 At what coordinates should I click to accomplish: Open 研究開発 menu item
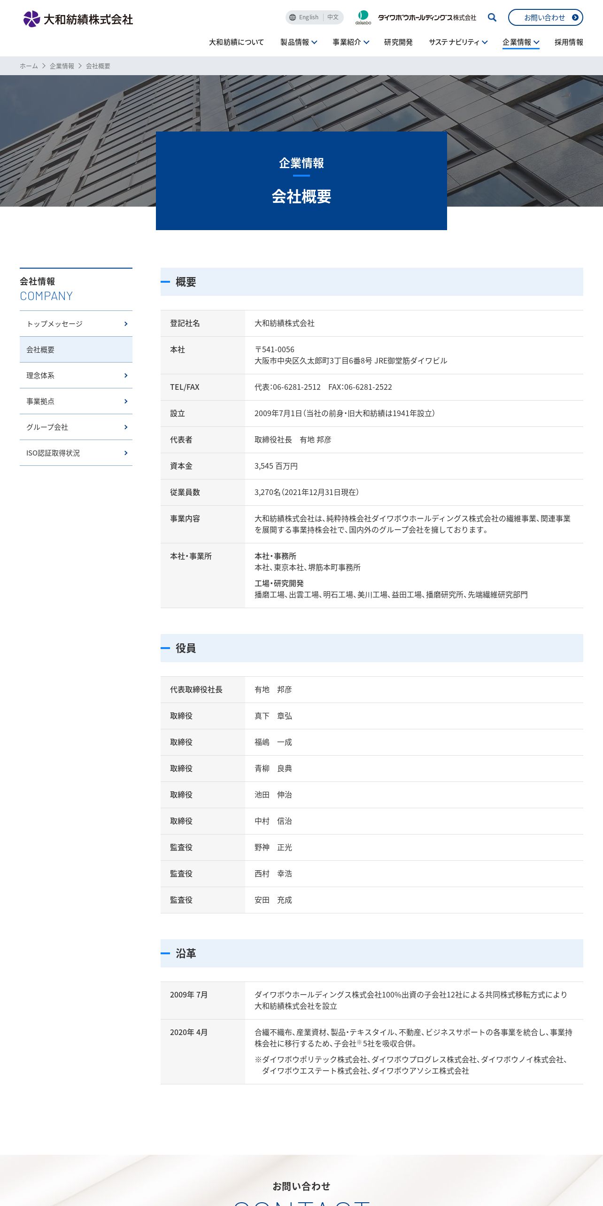click(x=398, y=42)
